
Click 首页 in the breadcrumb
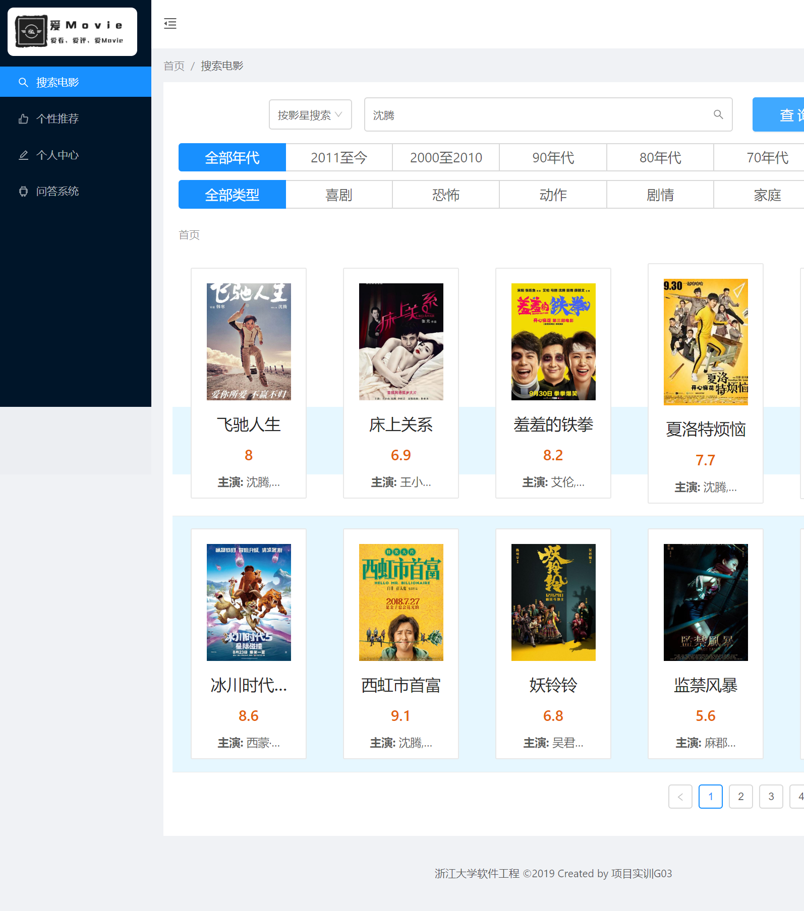[x=174, y=66]
